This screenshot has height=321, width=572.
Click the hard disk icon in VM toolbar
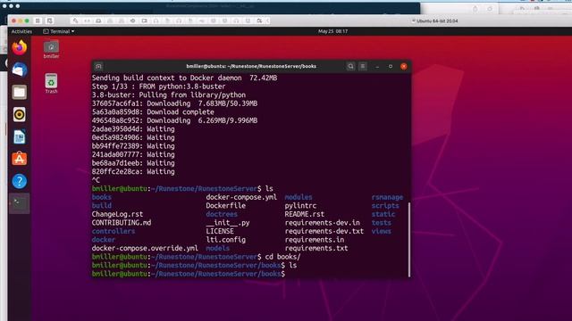pyautogui.click(x=98, y=21)
